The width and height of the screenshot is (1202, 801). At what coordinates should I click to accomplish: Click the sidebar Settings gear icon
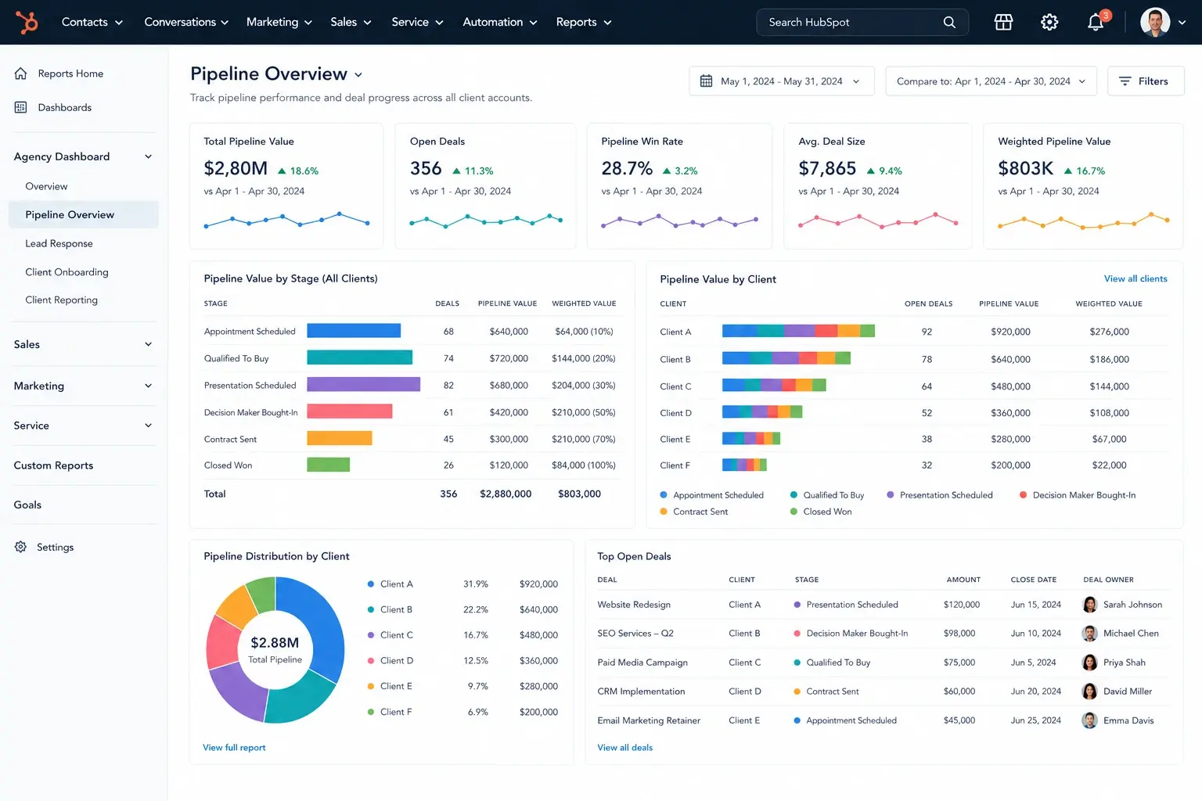[x=21, y=547]
